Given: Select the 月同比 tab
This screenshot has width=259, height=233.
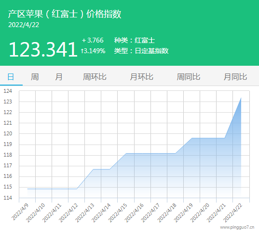Looking at the screenshot, I should coord(235,77).
